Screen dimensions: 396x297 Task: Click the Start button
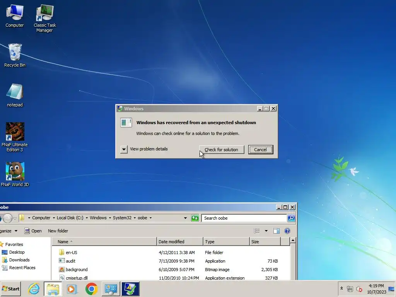click(x=10, y=288)
